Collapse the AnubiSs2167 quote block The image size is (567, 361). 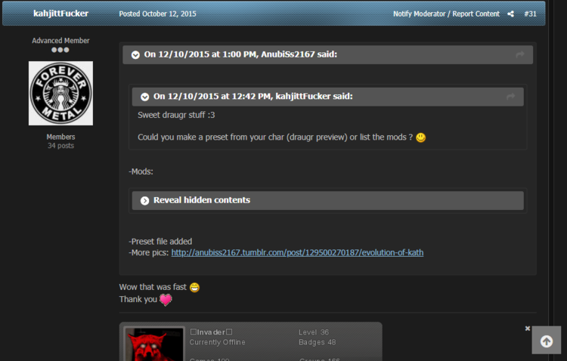(x=135, y=55)
